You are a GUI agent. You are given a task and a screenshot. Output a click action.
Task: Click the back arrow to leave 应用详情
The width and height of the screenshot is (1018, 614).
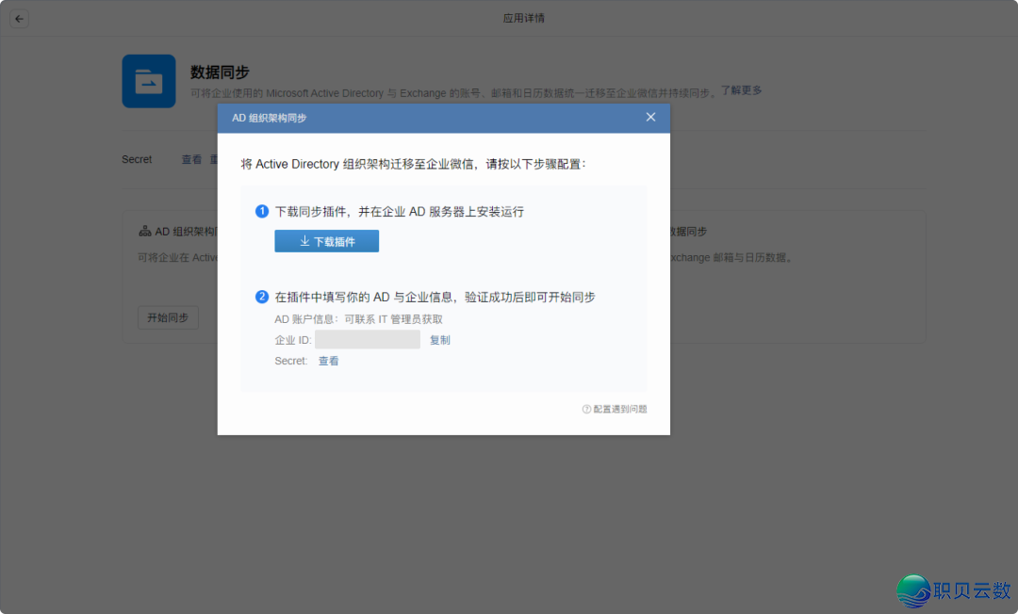tap(19, 18)
